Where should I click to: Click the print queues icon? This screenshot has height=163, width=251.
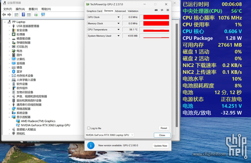(x=14, y=47)
